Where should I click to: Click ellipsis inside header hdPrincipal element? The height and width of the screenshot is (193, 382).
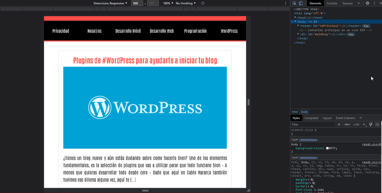pos(344,26)
